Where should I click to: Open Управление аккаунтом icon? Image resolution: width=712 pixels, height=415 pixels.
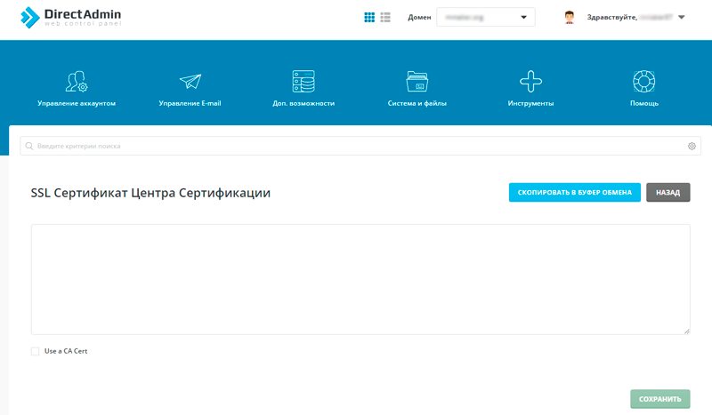[77, 82]
